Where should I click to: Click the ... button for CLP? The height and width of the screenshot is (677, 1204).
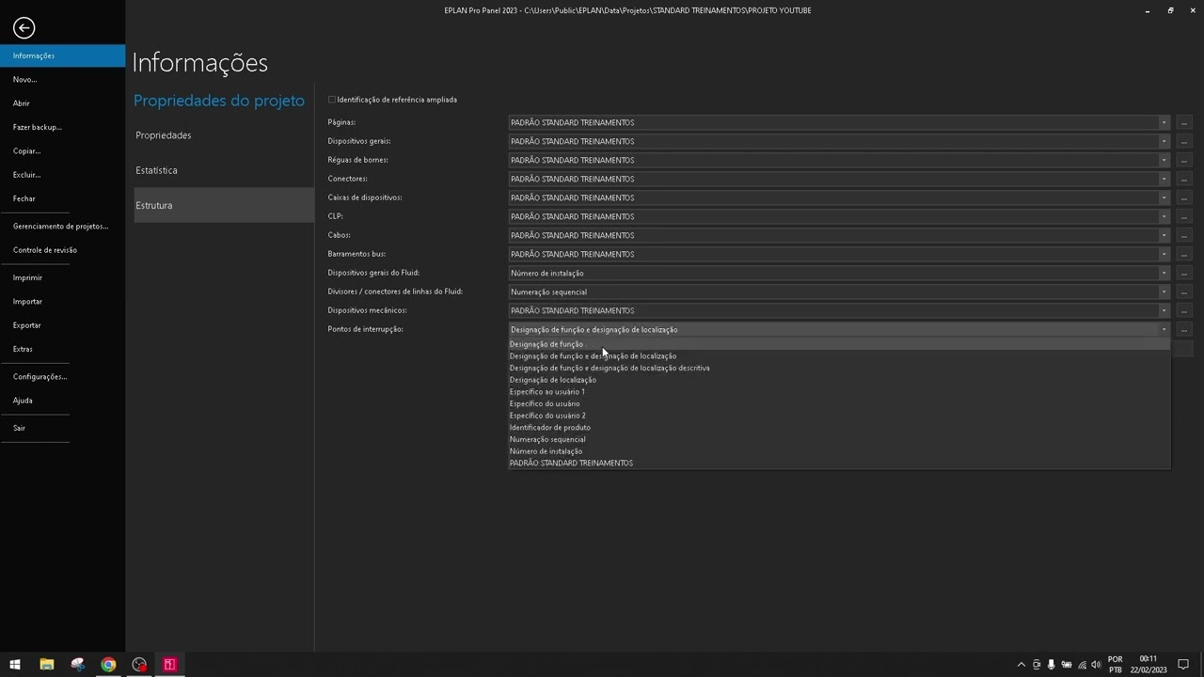point(1184,216)
